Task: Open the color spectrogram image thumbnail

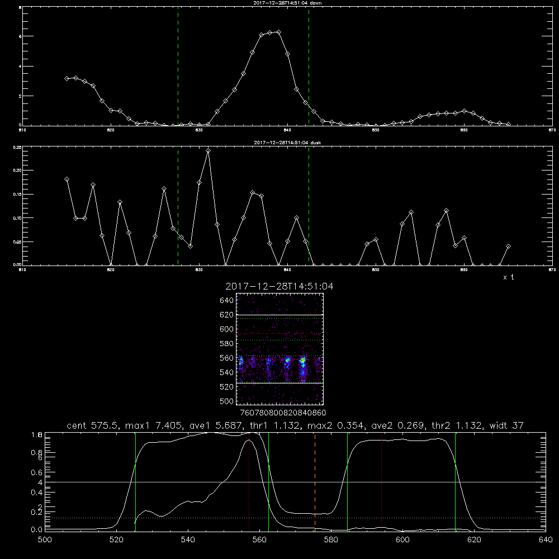Action: coord(280,349)
